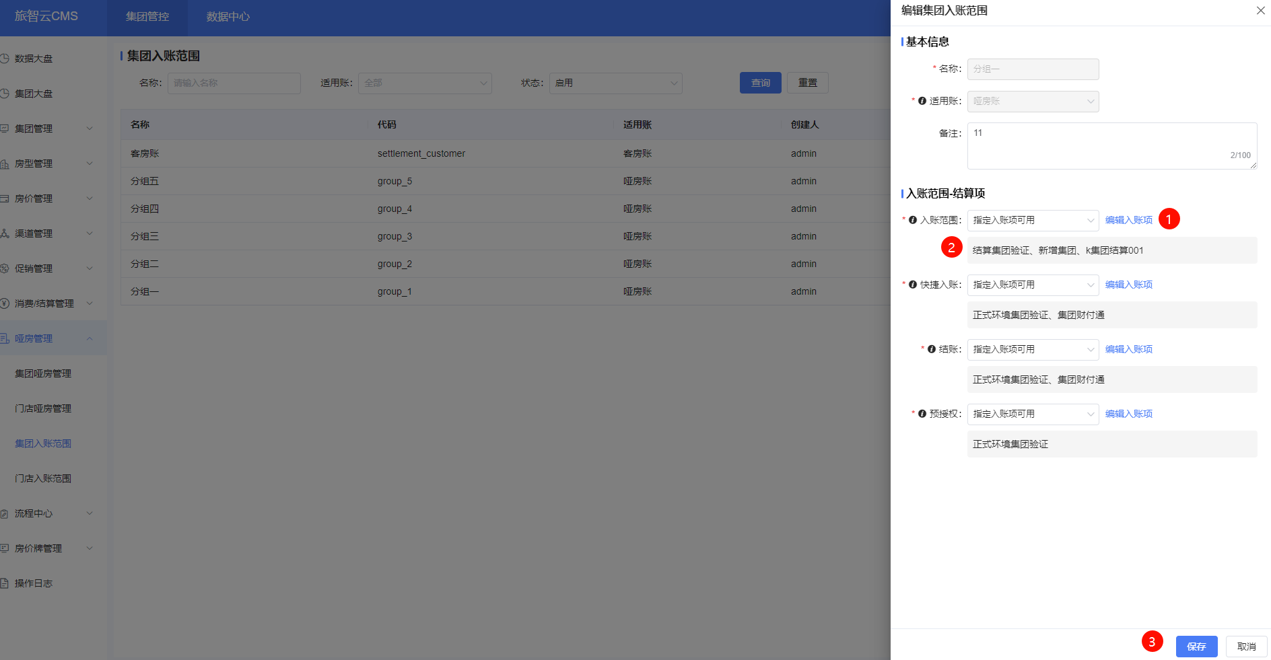Expand the 促销管理 menu chevron
This screenshot has width=1271, height=660.
coord(90,268)
